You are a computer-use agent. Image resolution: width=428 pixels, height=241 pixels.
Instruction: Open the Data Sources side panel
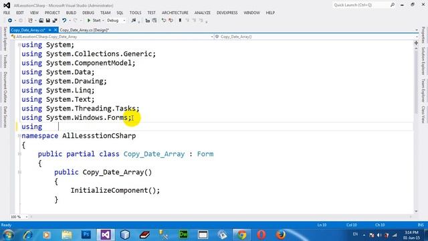pyautogui.click(x=5, y=117)
